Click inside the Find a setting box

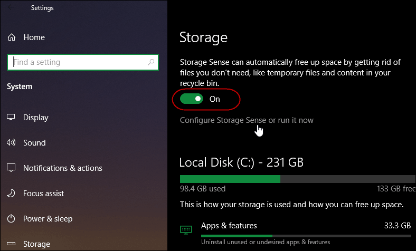click(x=83, y=62)
